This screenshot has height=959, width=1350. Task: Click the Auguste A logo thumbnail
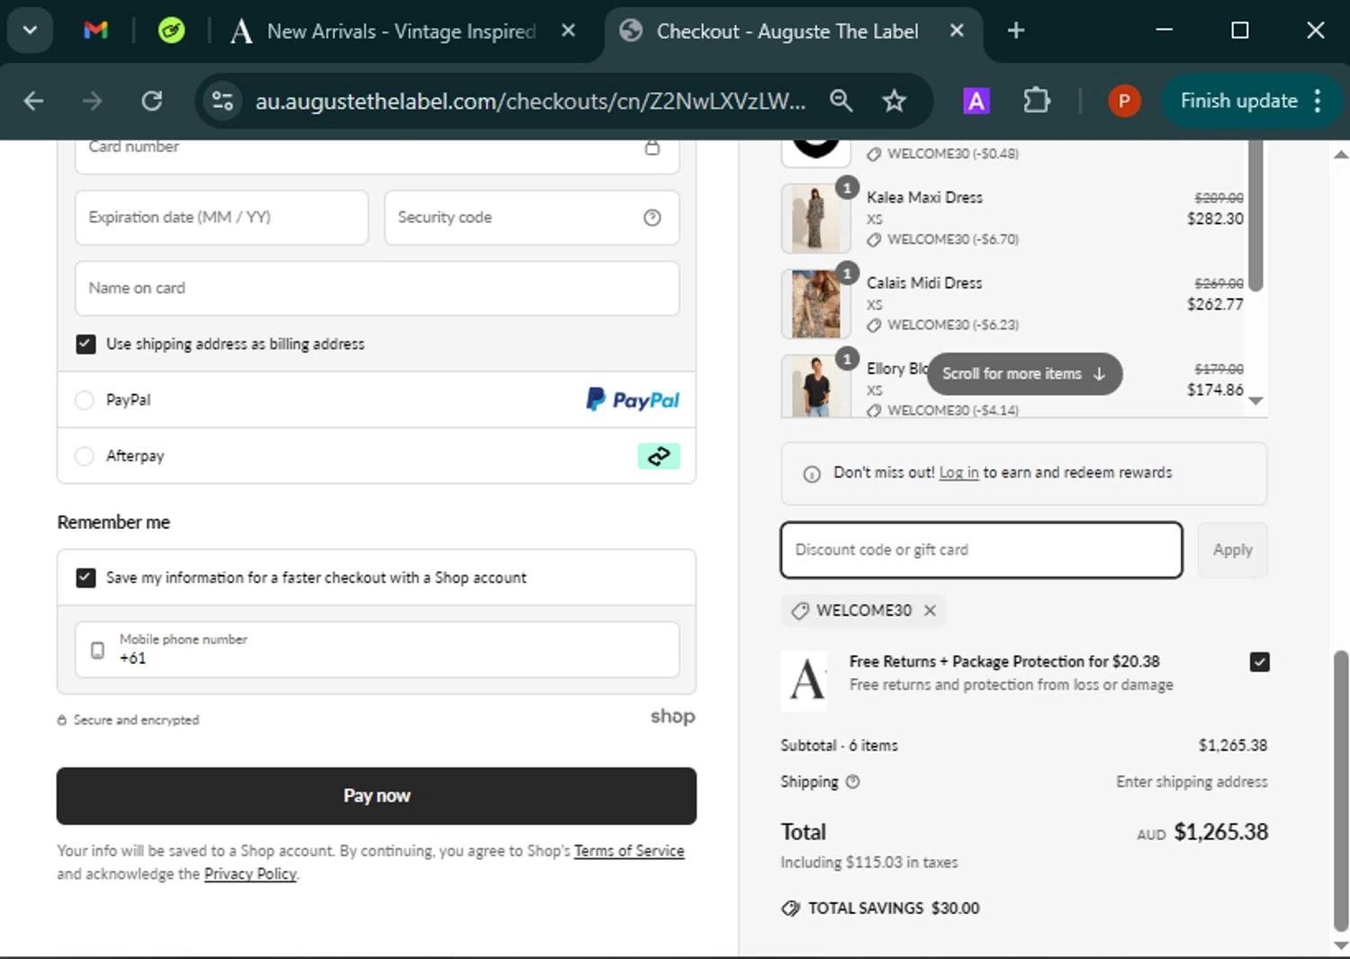805,680
